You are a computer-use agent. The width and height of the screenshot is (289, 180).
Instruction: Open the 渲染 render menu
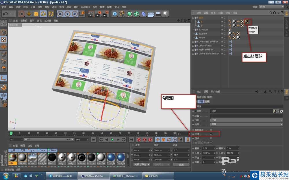click(x=69, y=7)
